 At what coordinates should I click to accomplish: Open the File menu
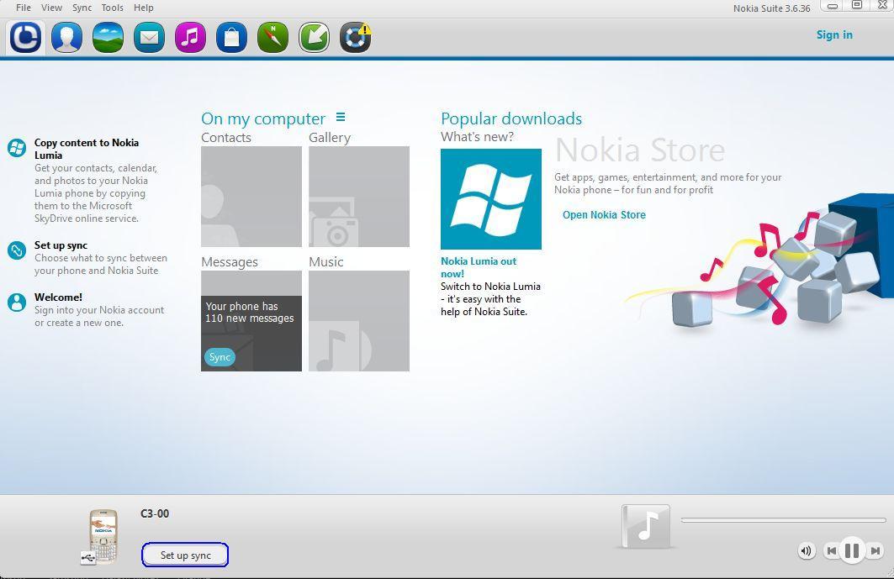24,8
